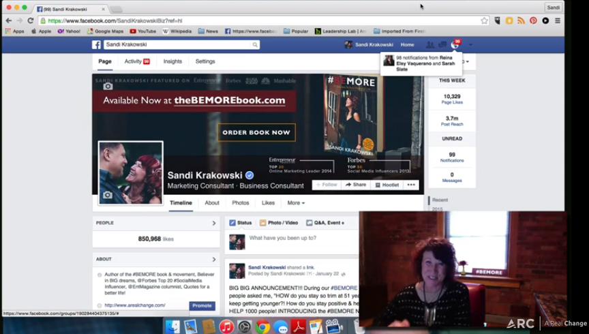Open friend requests icon
This screenshot has height=334, width=589.
(x=429, y=45)
